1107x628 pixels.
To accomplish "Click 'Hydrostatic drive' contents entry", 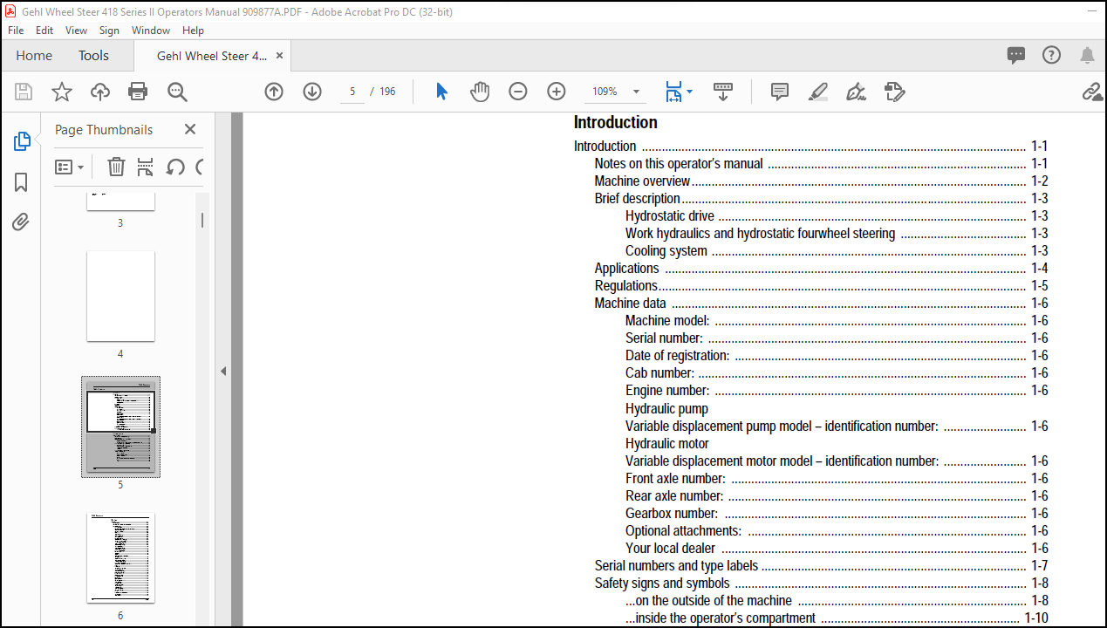I will [670, 216].
